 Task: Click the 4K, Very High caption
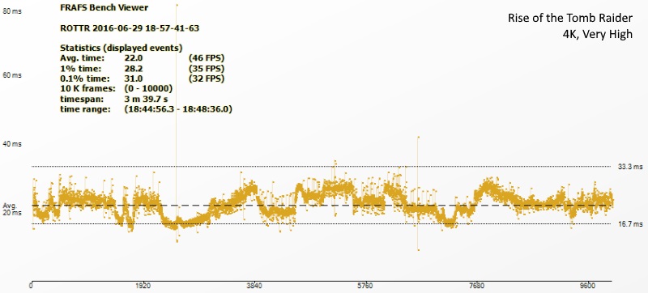point(598,34)
